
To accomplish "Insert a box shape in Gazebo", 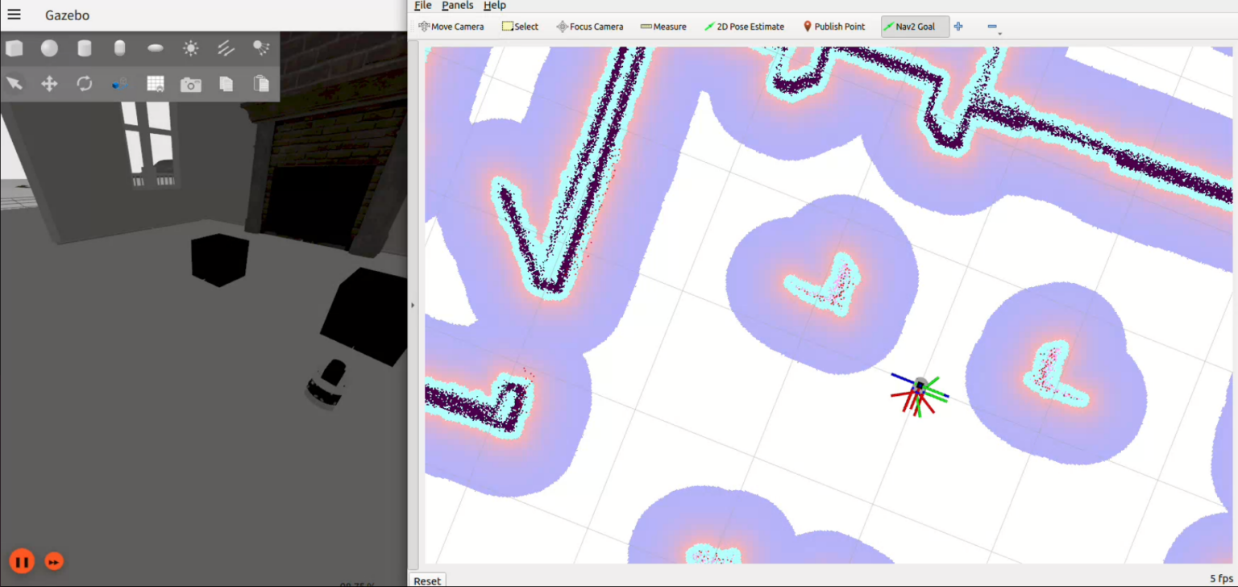I will (15, 48).
